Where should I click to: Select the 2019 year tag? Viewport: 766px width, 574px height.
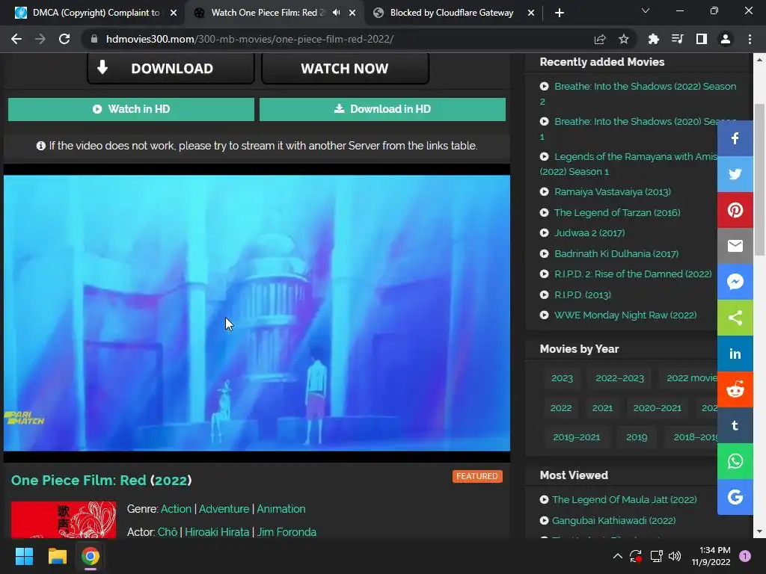pyautogui.click(x=637, y=437)
